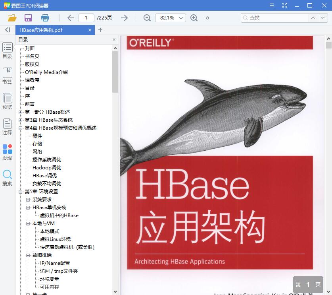Go to 硬件 section
Viewport: 332px width, 295px height.
tap(37, 136)
